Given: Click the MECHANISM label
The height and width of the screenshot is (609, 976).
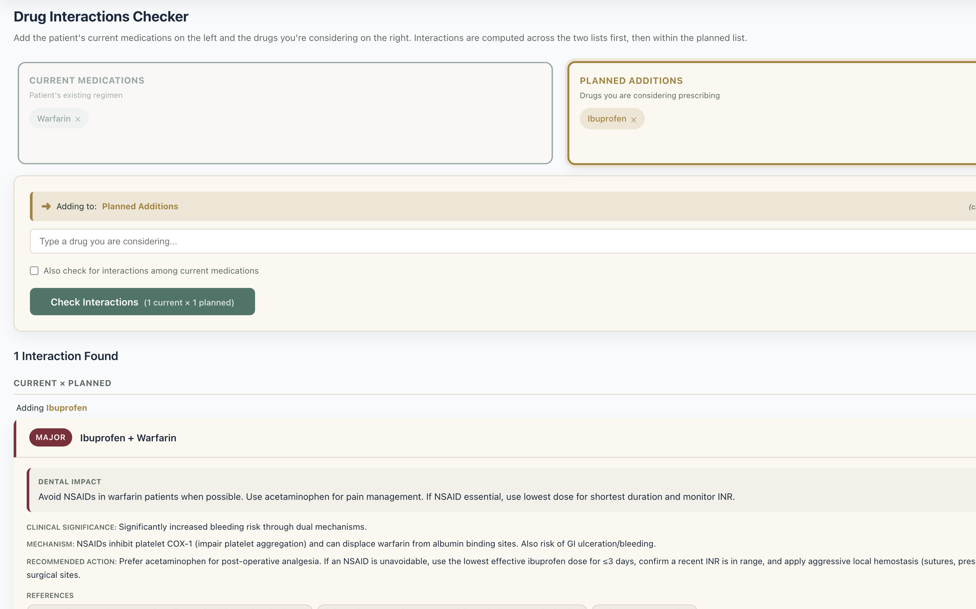Looking at the screenshot, I should (50, 544).
